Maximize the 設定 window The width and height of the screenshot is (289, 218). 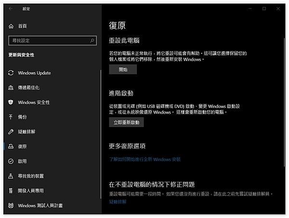264,9
